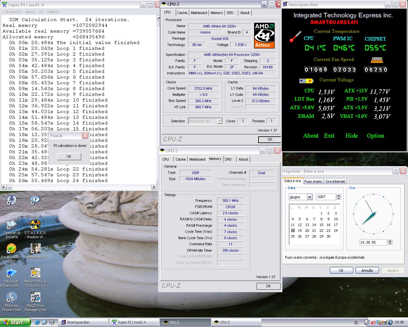Click OK in the Data e ora dialog
This screenshot has width=408, height=327.
341,270
